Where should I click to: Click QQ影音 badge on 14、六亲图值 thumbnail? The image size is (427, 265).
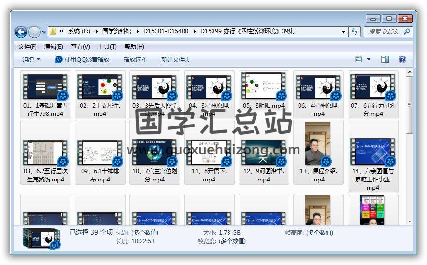[390, 161]
